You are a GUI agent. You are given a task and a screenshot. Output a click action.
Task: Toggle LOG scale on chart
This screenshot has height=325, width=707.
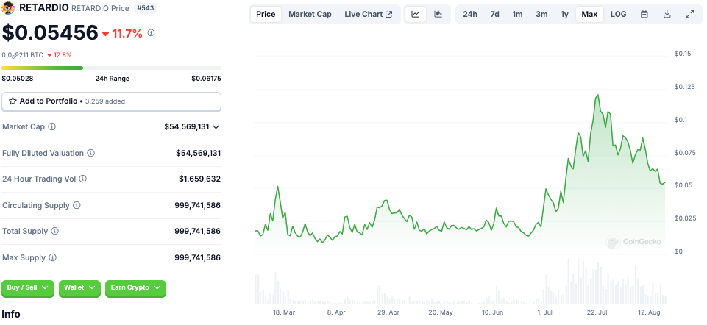pos(618,15)
